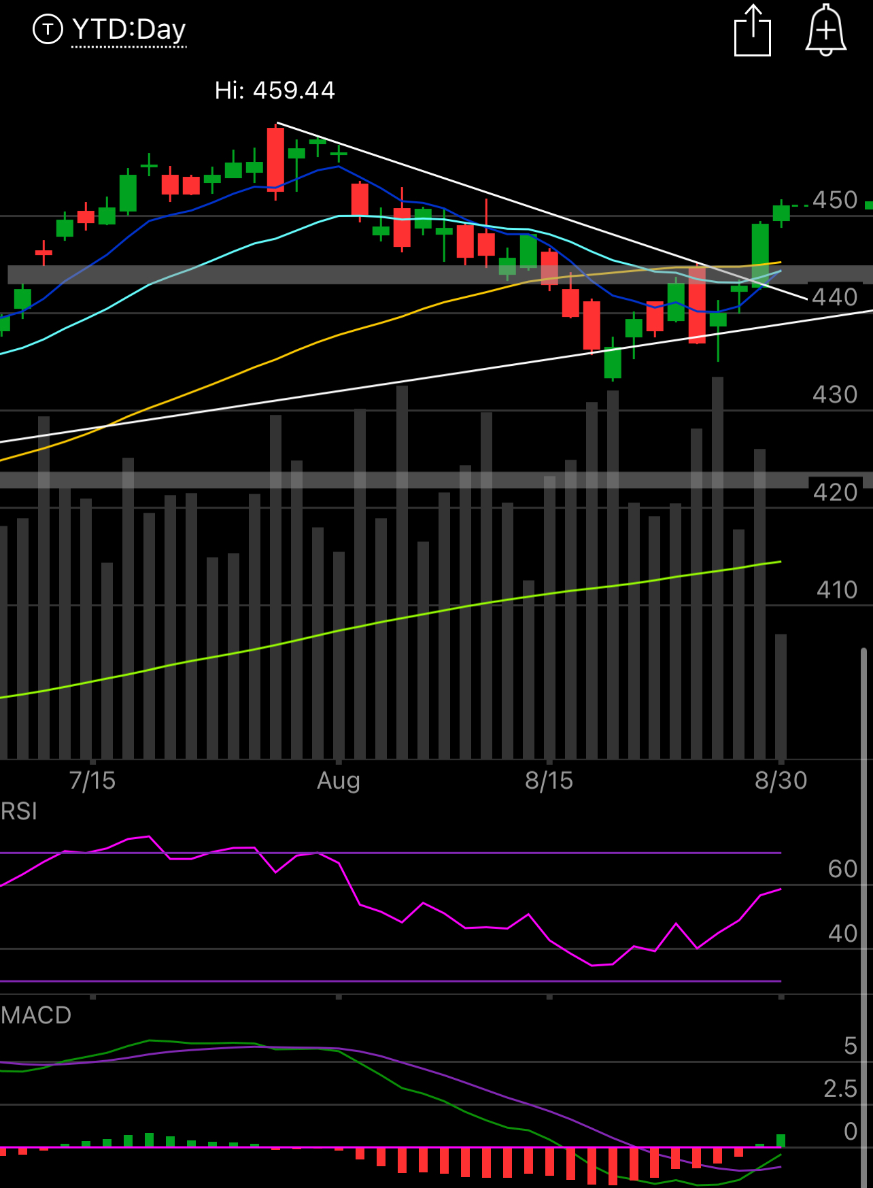Image resolution: width=873 pixels, height=1188 pixels.
Task: Tap the latest green candle near 450
Action: (781, 213)
